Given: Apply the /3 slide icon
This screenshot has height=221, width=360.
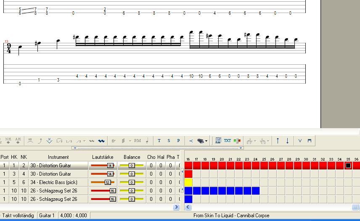Looking at the screenshot, I should pyautogui.click(x=79, y=141).
